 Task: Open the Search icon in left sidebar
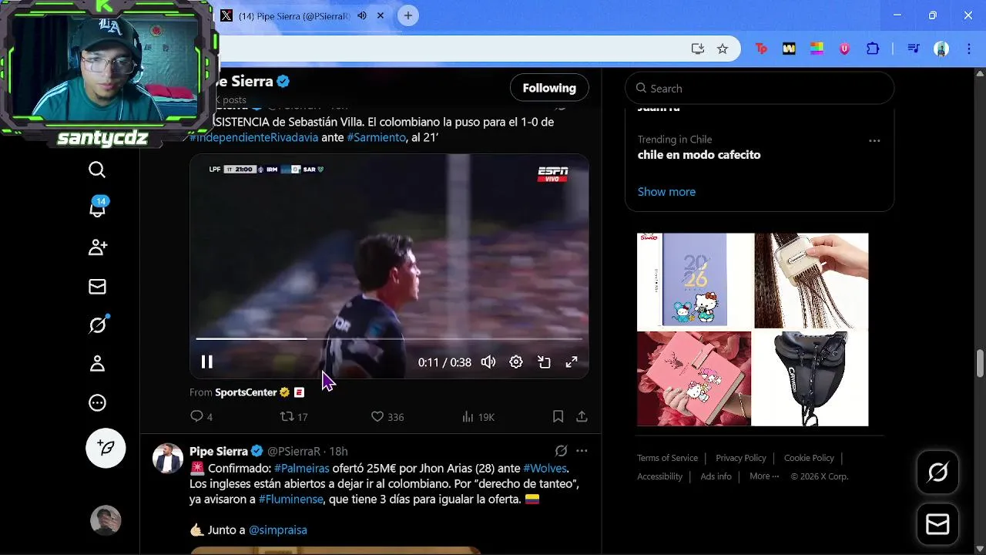(97, 170)
